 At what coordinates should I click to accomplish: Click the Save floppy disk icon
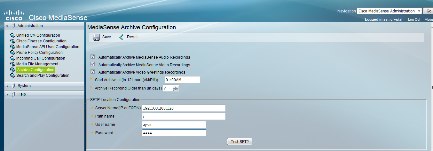96,37
